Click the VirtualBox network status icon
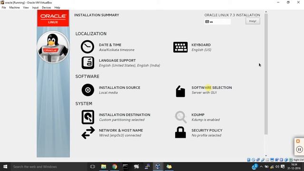The width and height of the screenshot is (304, 171). click(x=258, y=160)
